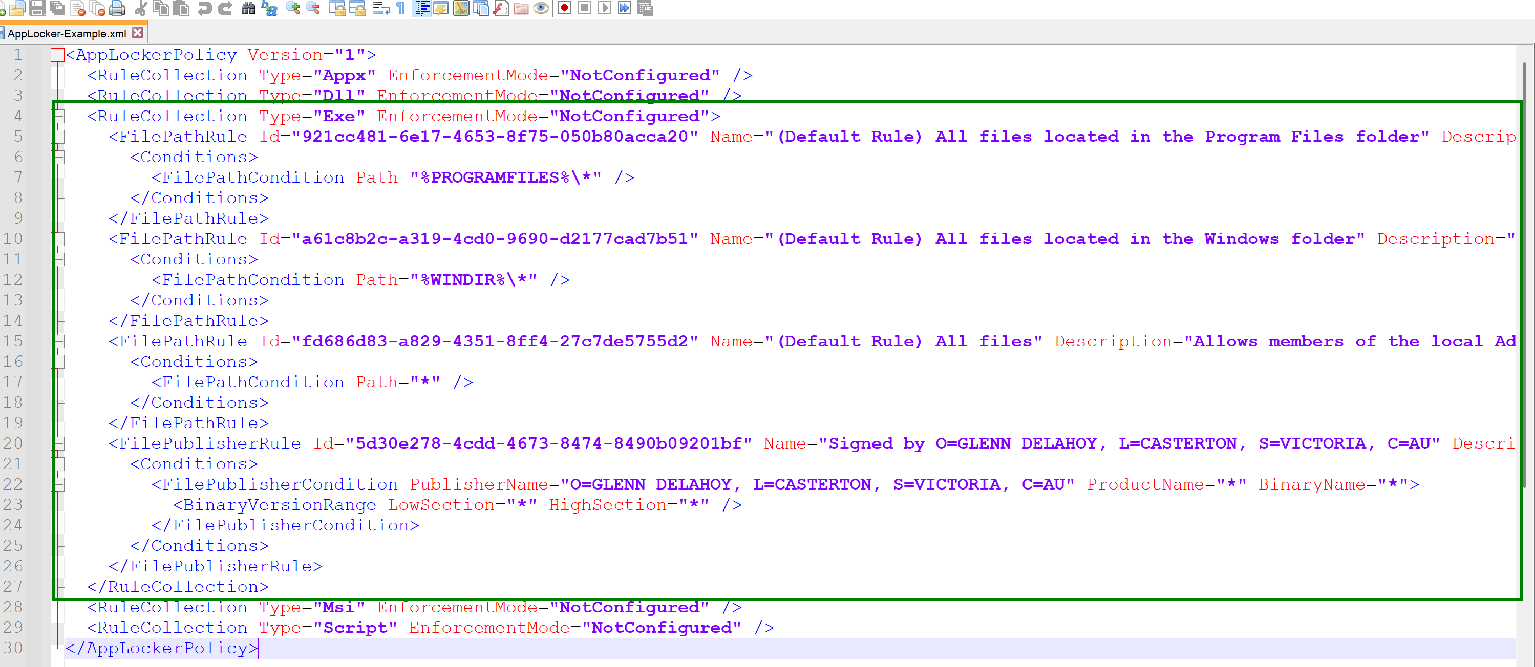Close the AppLocker-Example.xml tab

(138, 33)
